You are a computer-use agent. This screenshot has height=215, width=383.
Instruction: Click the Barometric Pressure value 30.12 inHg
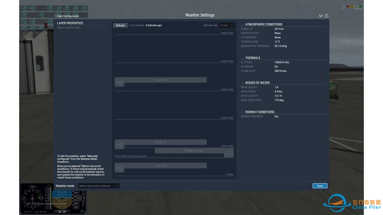tap(280, 46)
